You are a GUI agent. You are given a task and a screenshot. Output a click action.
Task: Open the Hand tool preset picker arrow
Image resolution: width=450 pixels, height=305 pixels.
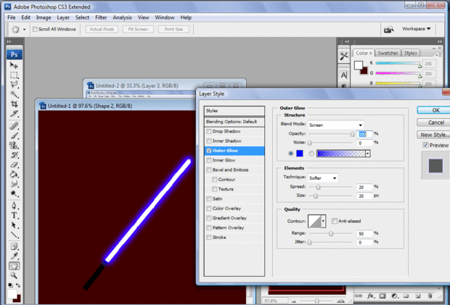click(25, 29)
